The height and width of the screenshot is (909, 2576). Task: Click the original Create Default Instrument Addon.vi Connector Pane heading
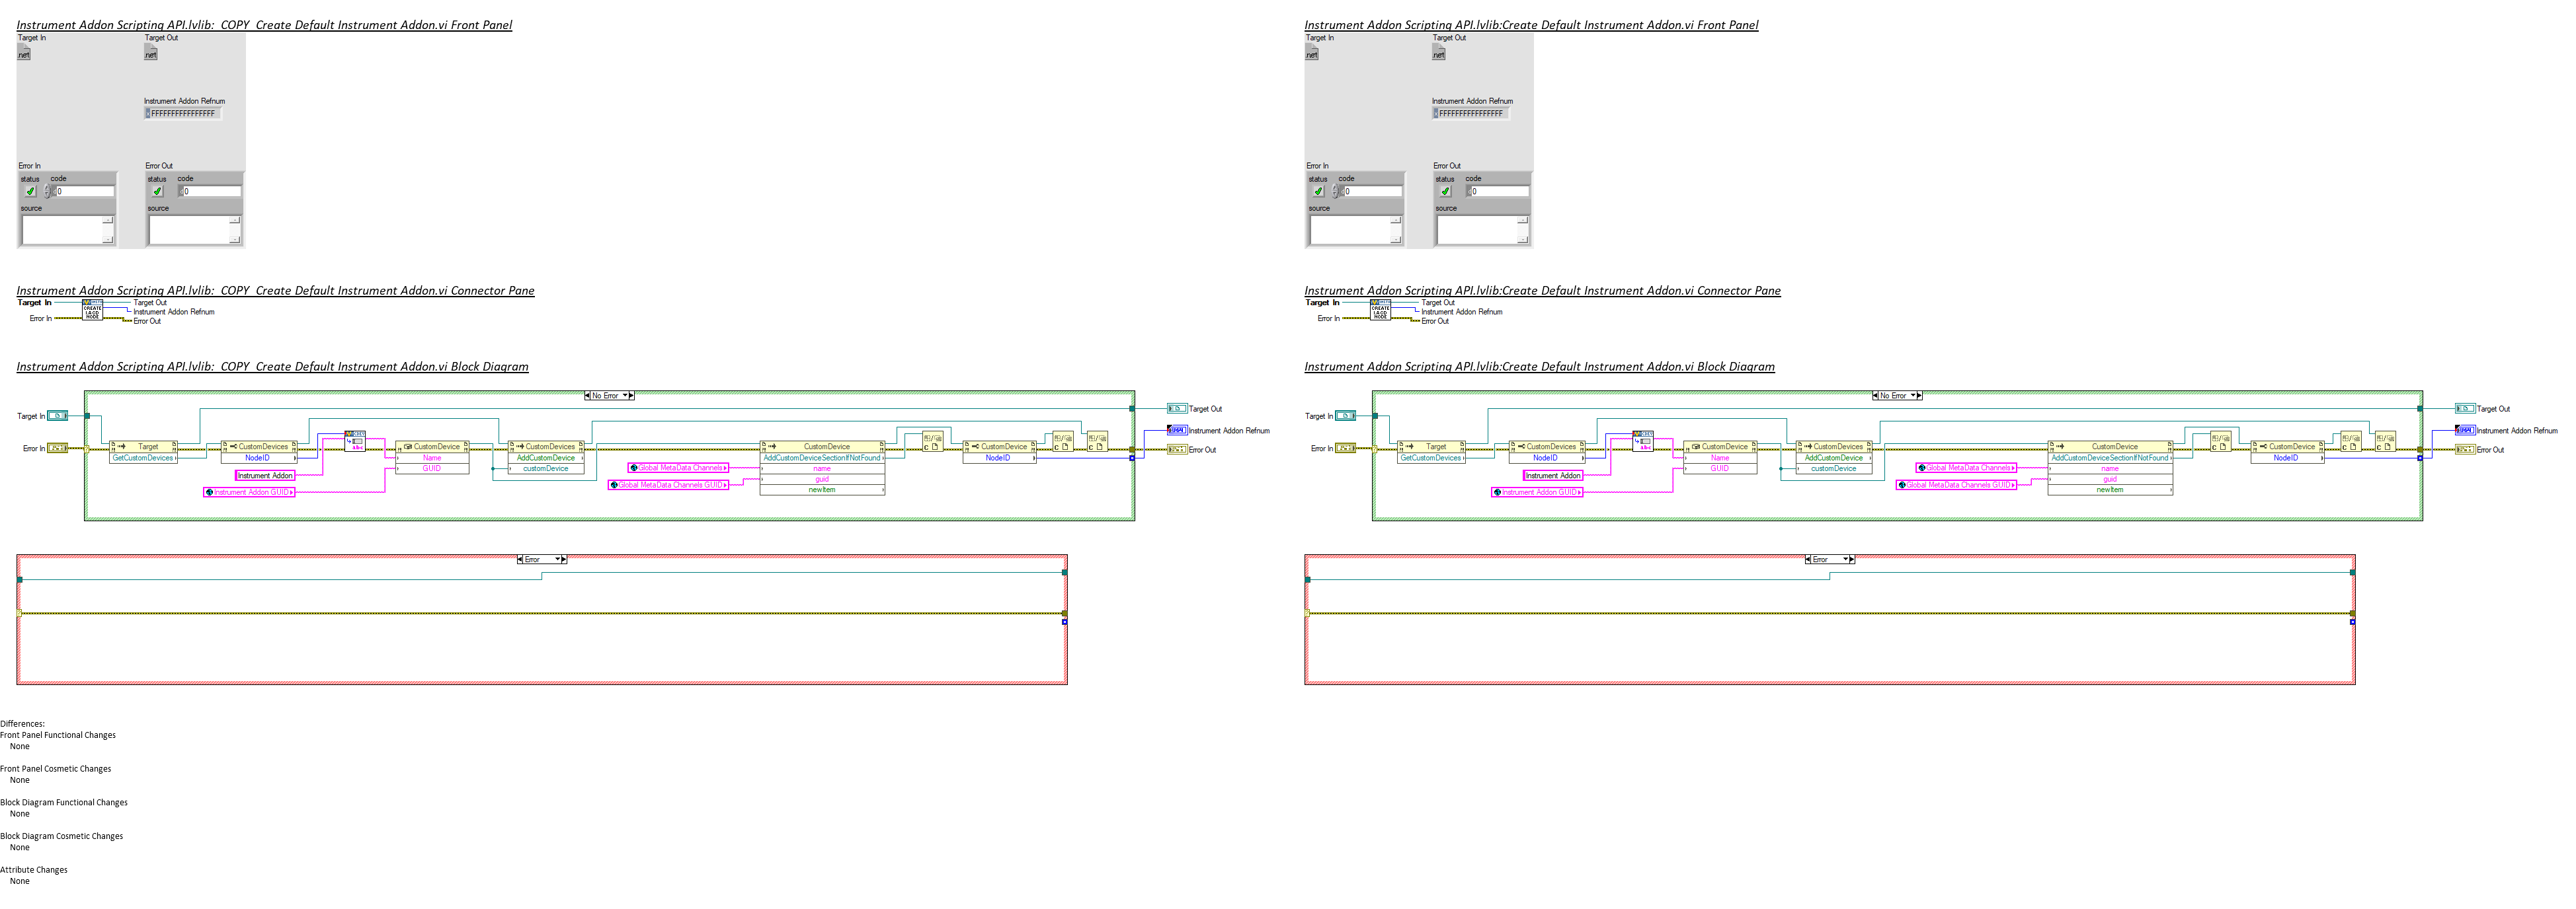(1542, 291)
